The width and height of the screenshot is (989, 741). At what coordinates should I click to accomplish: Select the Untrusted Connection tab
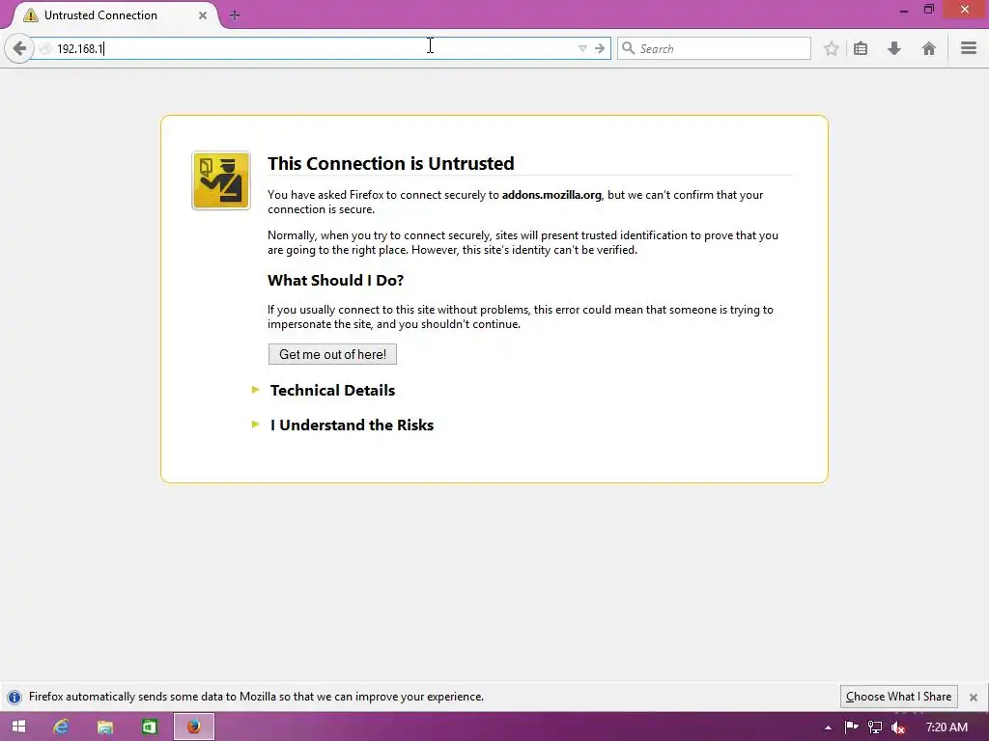point(115,15)
